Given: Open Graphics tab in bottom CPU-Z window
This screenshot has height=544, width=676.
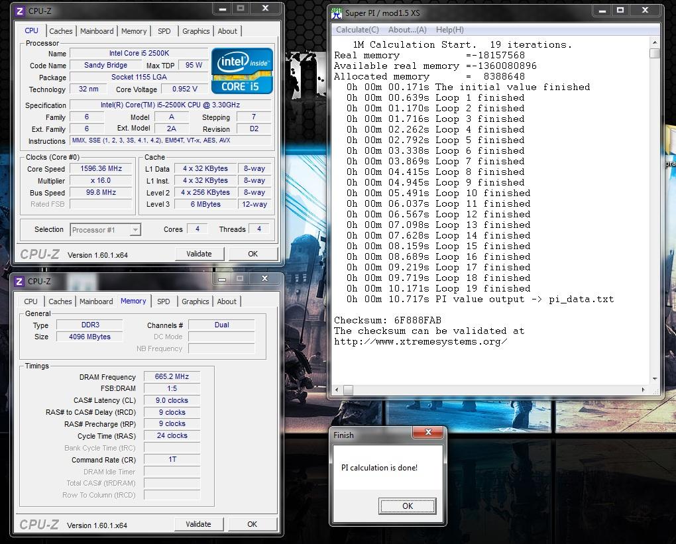Looking at the screenshot, I should pos(195,301).
